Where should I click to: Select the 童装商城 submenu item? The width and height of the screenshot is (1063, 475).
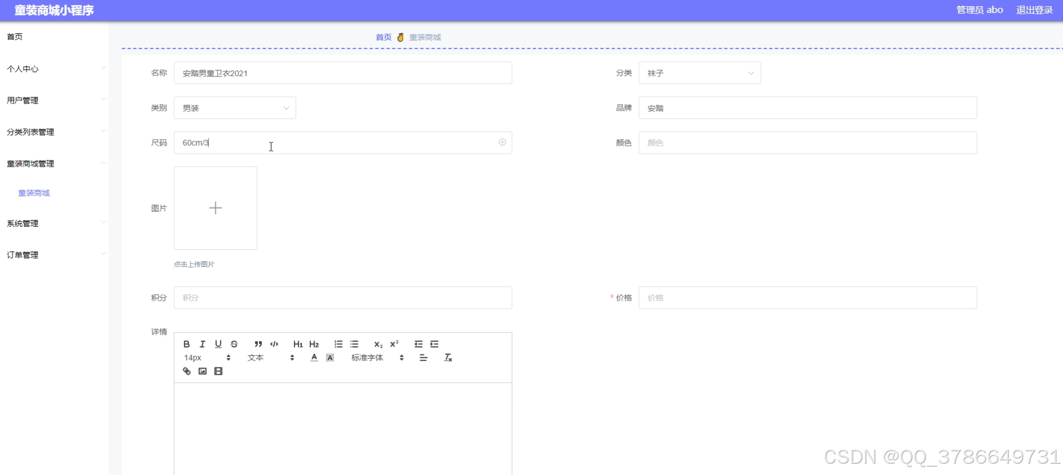[x=34, y=193]
